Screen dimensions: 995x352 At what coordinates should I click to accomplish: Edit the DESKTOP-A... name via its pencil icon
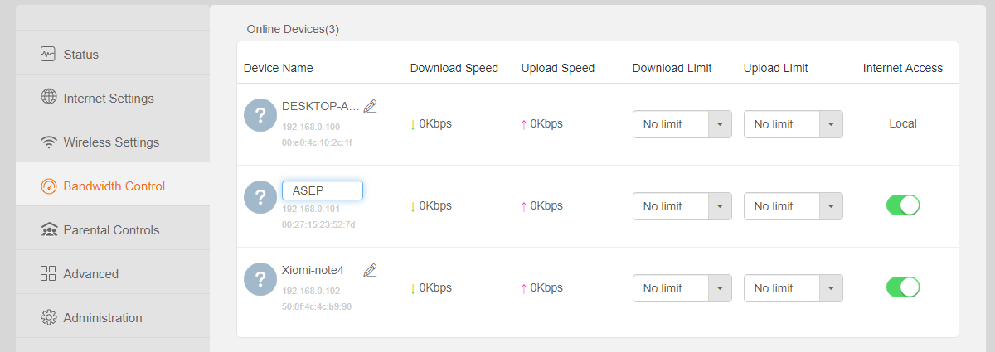click(x=371, y=106)
